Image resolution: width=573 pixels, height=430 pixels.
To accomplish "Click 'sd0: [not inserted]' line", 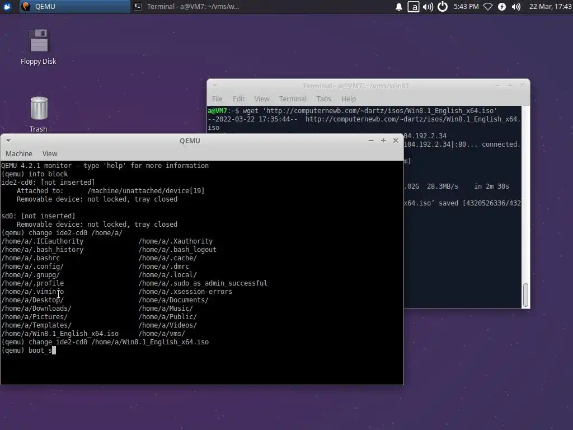I will [x=38, y=216].
